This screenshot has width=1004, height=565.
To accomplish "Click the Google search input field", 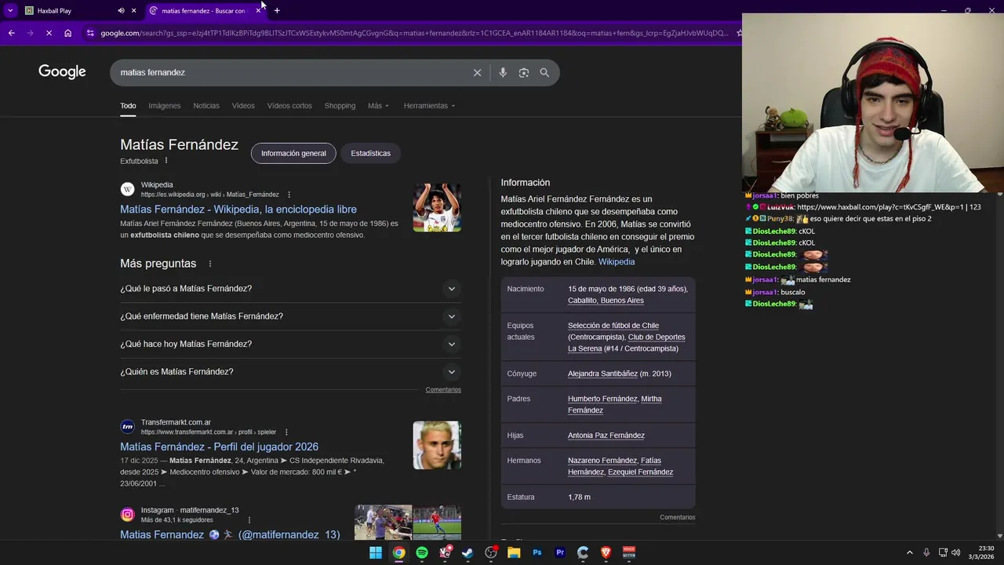I will pyautogui.click(x=290, y=72).
